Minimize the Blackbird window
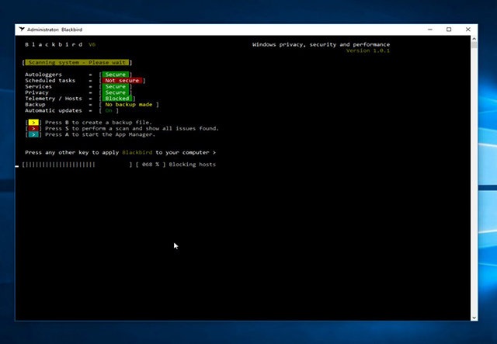This screenshot has height=344, width=497. point(429,30)
